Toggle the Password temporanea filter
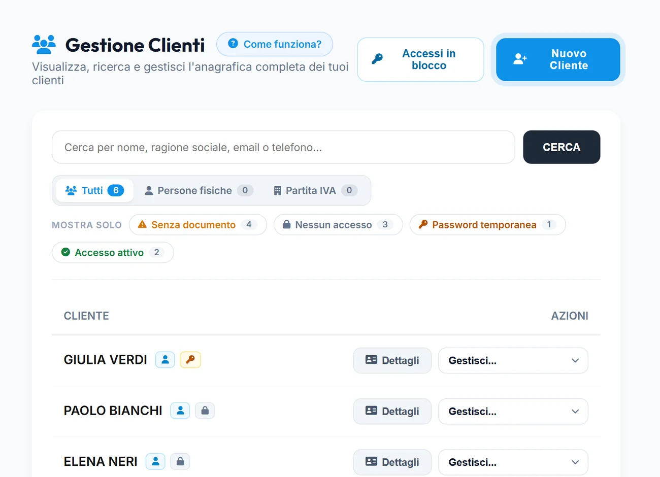The image size is (660, 477). coord(488,225)
